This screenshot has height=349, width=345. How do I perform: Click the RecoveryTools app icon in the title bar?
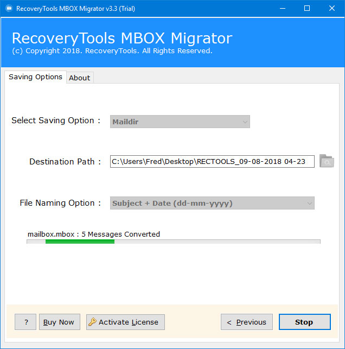point(9,9)
